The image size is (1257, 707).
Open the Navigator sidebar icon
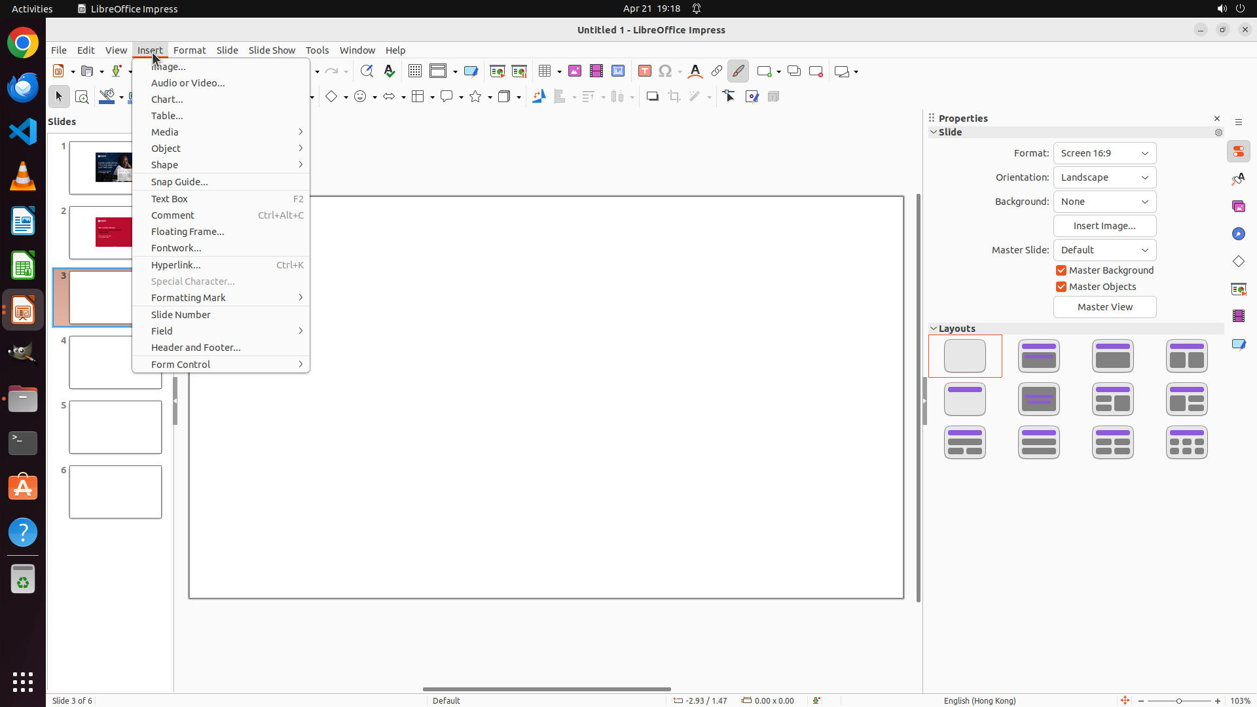pyautogui.click(x=1238, y=234)
